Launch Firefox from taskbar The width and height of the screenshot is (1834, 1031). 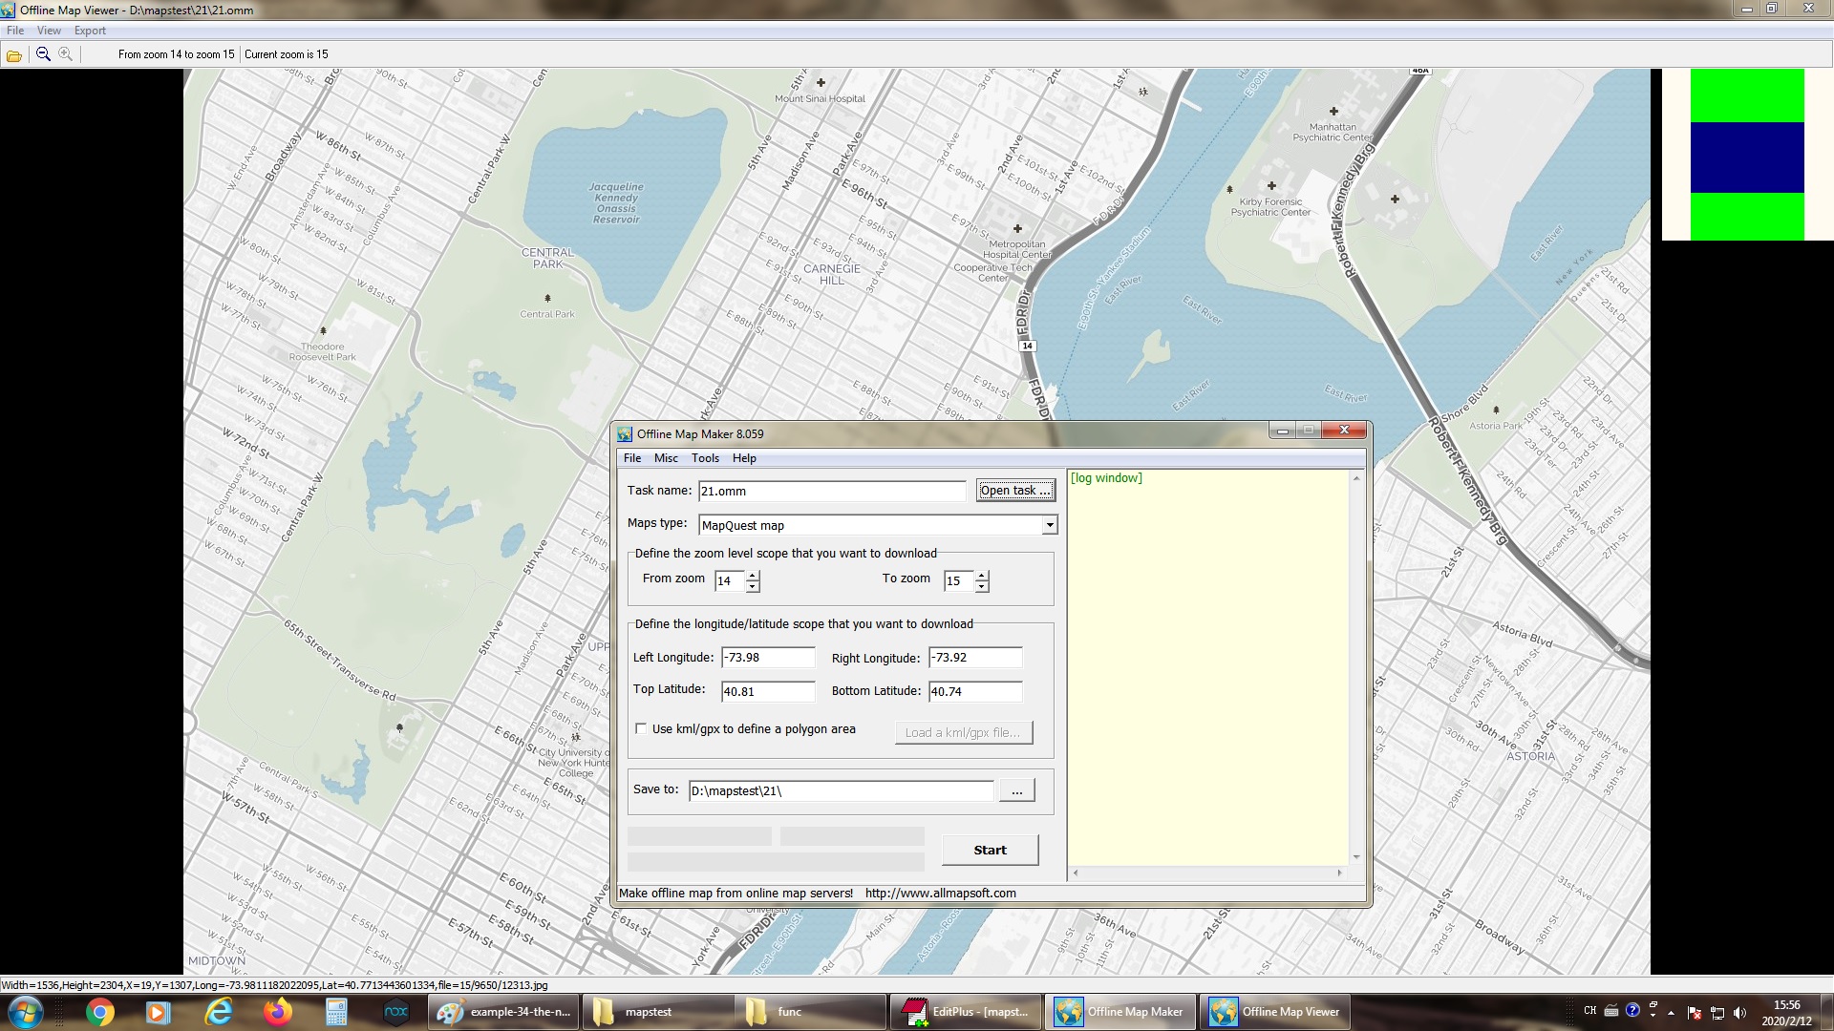[278, 1012]
